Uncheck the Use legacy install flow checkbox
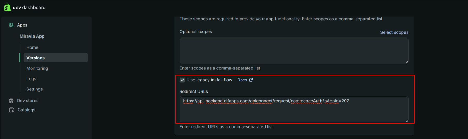This screenshot has height=139, width=468. 182,80
